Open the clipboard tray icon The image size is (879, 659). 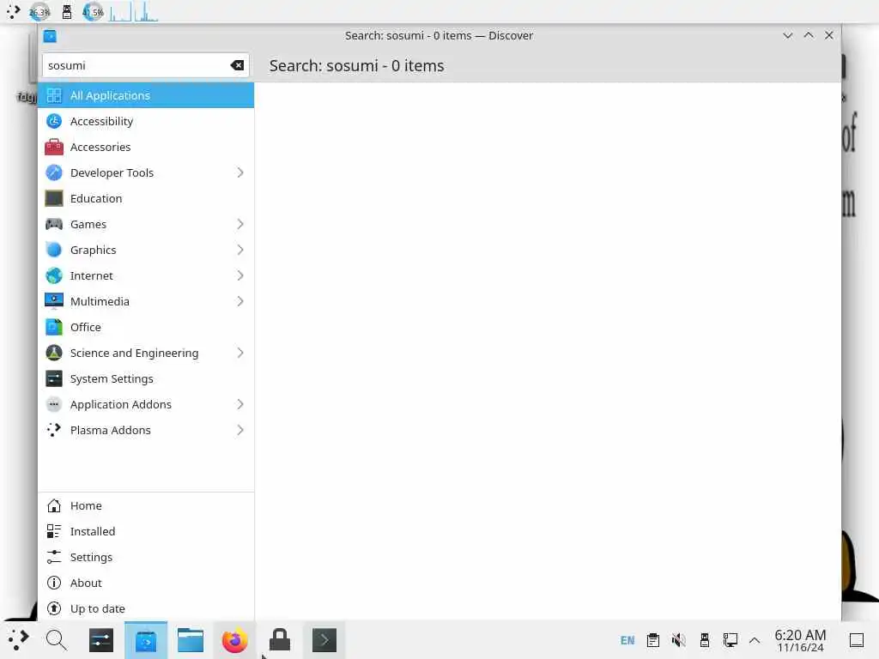coord(653,640)
